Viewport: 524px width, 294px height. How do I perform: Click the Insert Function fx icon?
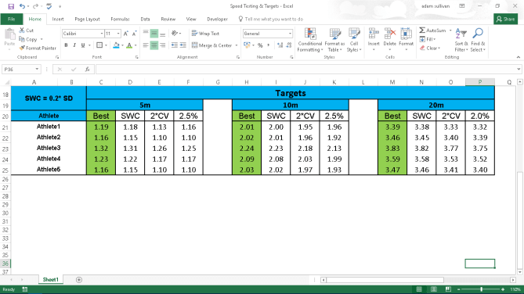[87, 69]
